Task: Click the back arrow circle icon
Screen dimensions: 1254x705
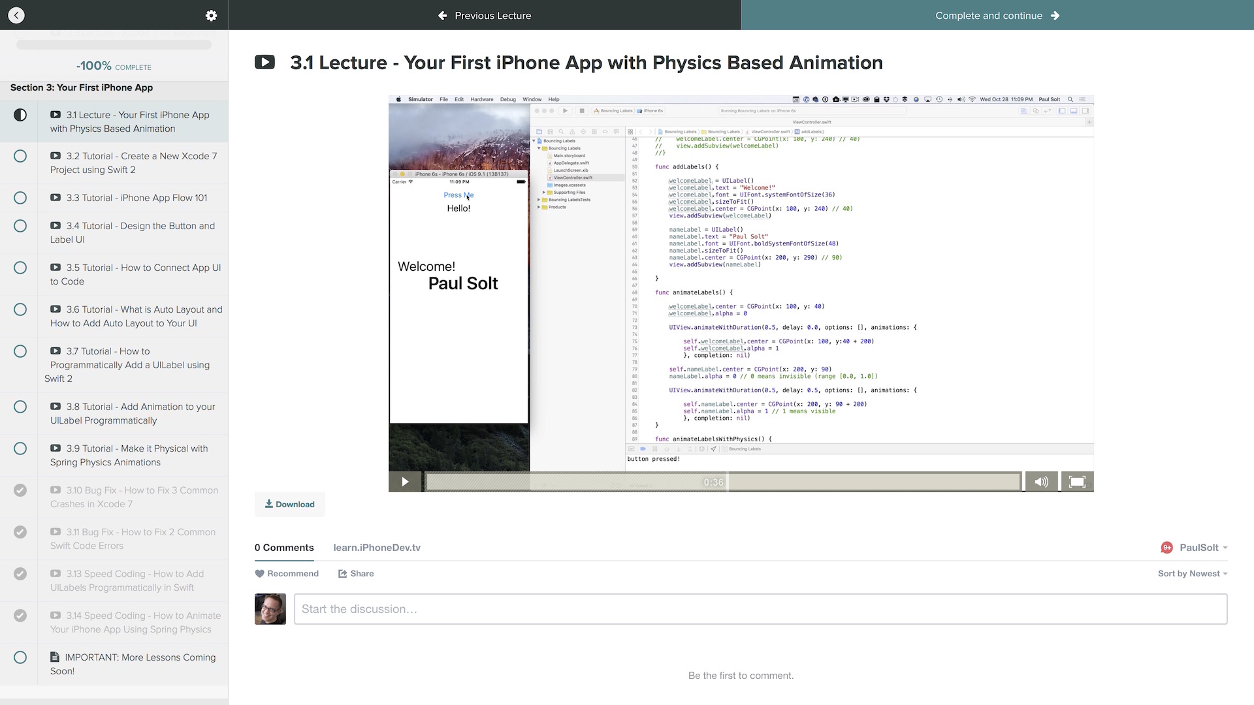Action: point(16,15)
